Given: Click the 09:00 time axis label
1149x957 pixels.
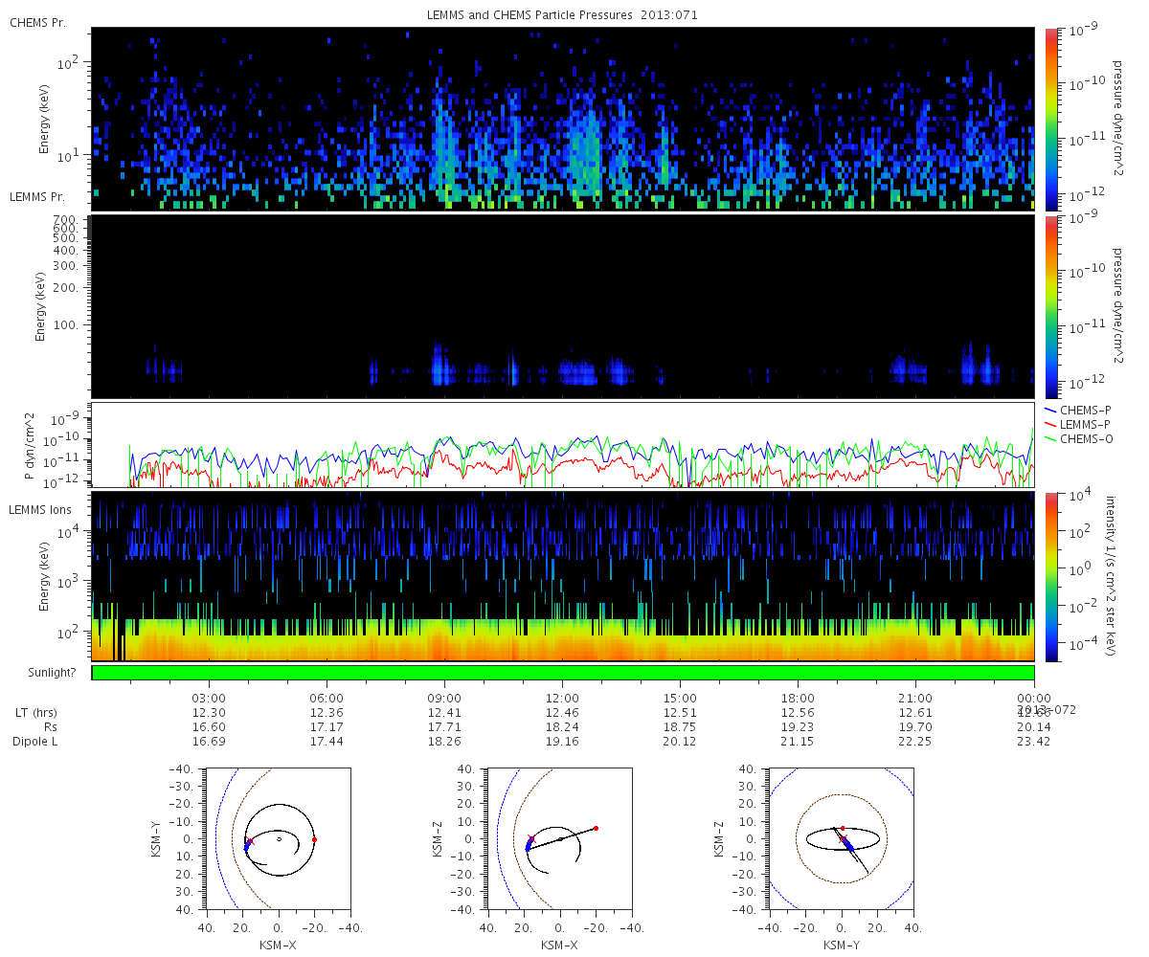Looking at the screenshot, I should pyautogui.click(x=444, y=698).
